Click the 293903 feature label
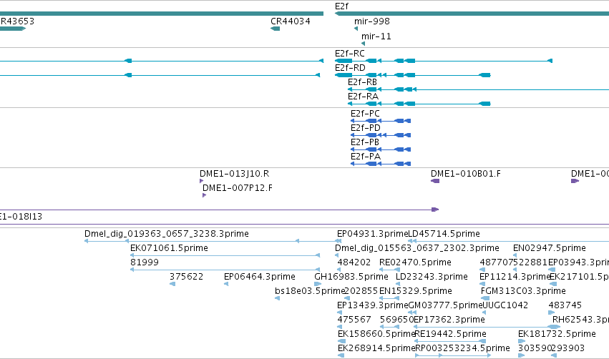The height and width of the screenshot is (359, 609). (x=567, y=349)
